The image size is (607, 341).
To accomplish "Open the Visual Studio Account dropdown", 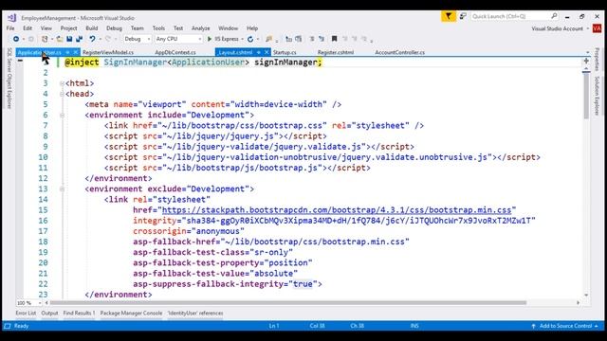I will tap(588, 29).
